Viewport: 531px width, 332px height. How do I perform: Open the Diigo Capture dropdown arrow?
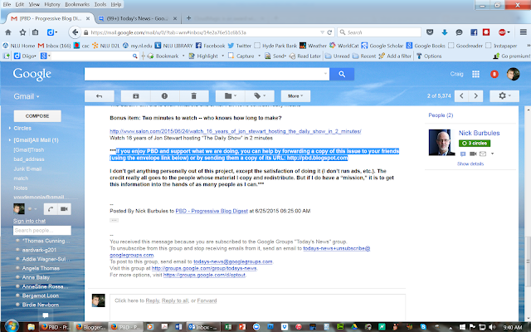tap(260, 56)
